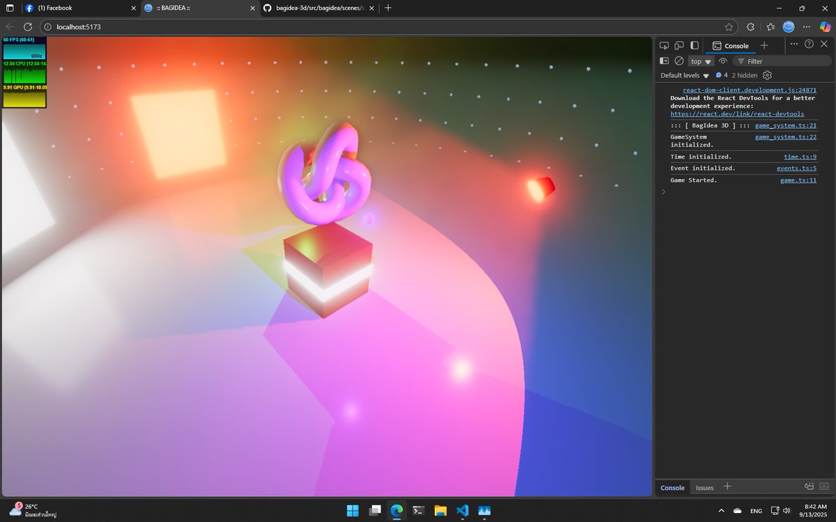
Task: Click the eye icon to create live expression
Action: point(723,61)
